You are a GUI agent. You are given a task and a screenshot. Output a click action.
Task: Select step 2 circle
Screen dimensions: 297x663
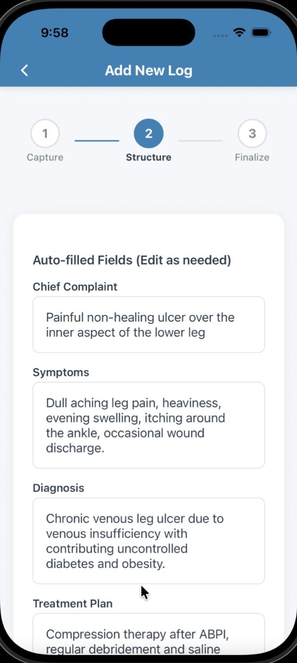149,133
